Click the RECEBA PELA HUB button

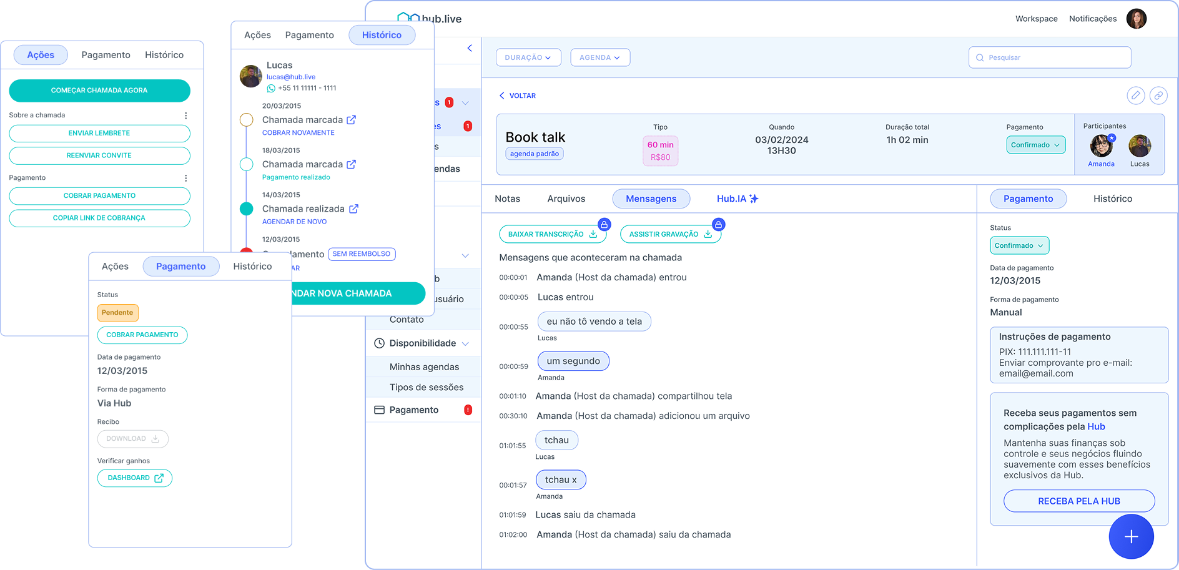(1078, 501)
